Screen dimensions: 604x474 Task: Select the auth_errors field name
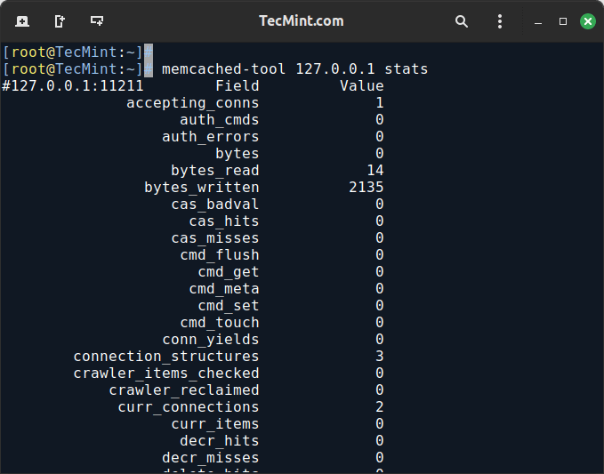(210, 137)
